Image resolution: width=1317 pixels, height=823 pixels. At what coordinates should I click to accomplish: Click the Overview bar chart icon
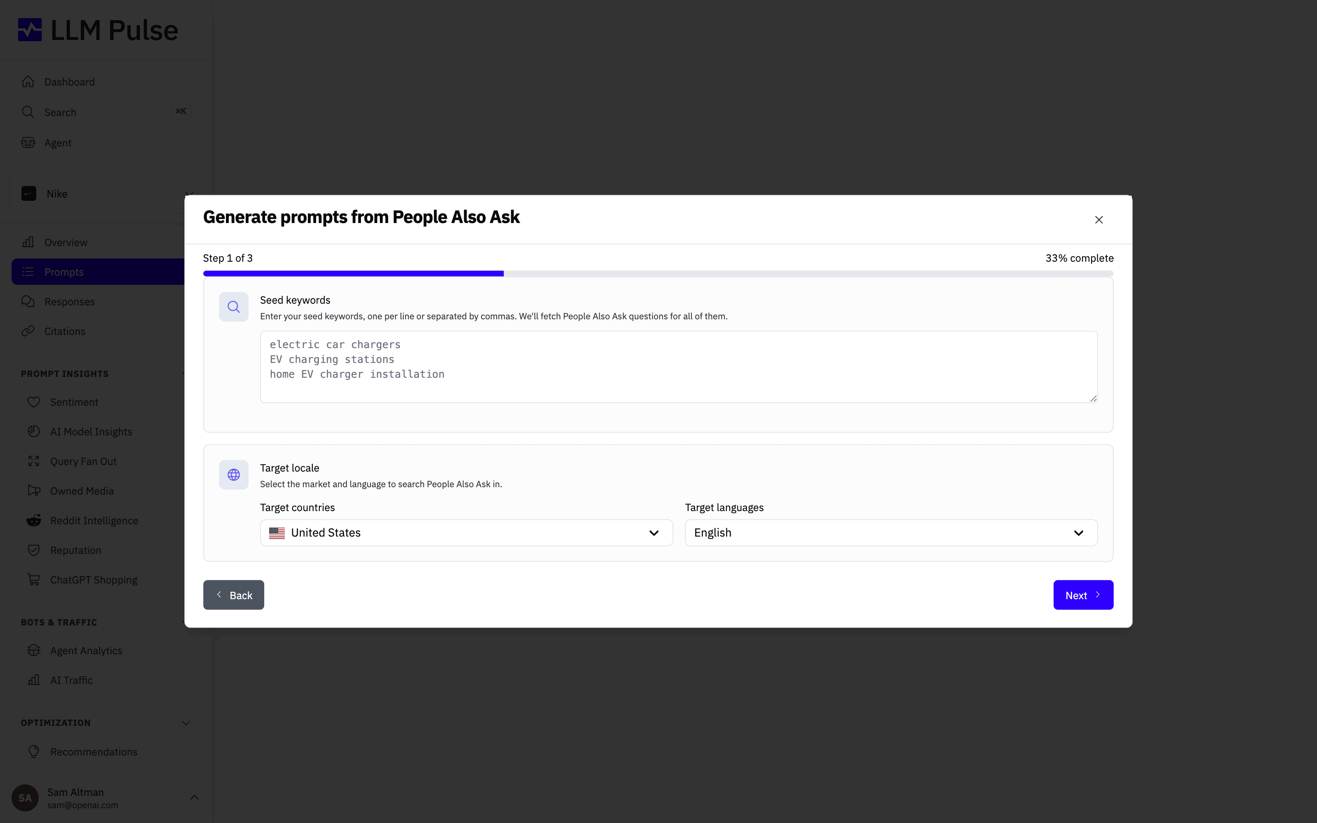(28, 242)
